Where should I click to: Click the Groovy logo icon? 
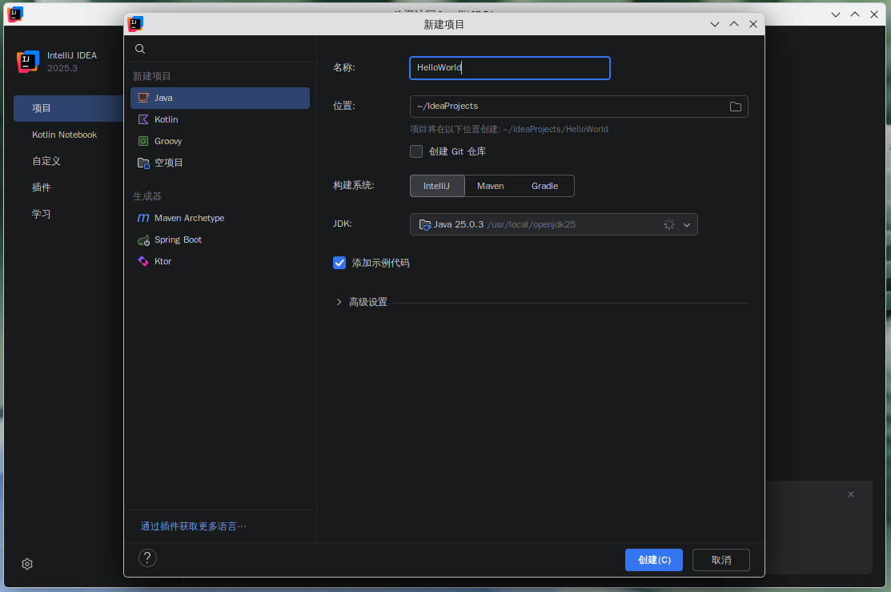(143, 141)
